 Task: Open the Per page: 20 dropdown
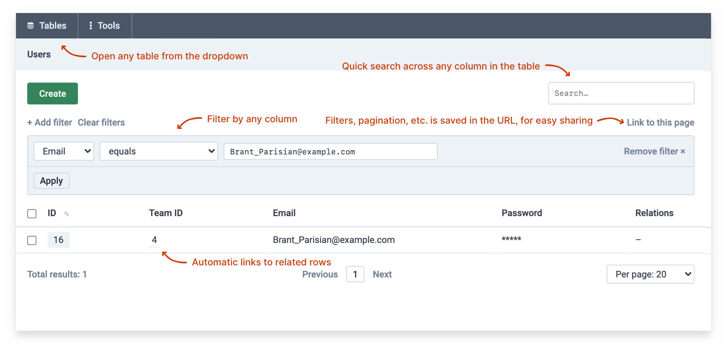click(x=650, y=274)
